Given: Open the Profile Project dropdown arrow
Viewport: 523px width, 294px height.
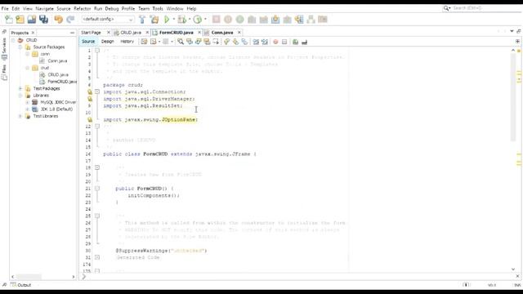Looking at the screenshot, I should [205, 20].
